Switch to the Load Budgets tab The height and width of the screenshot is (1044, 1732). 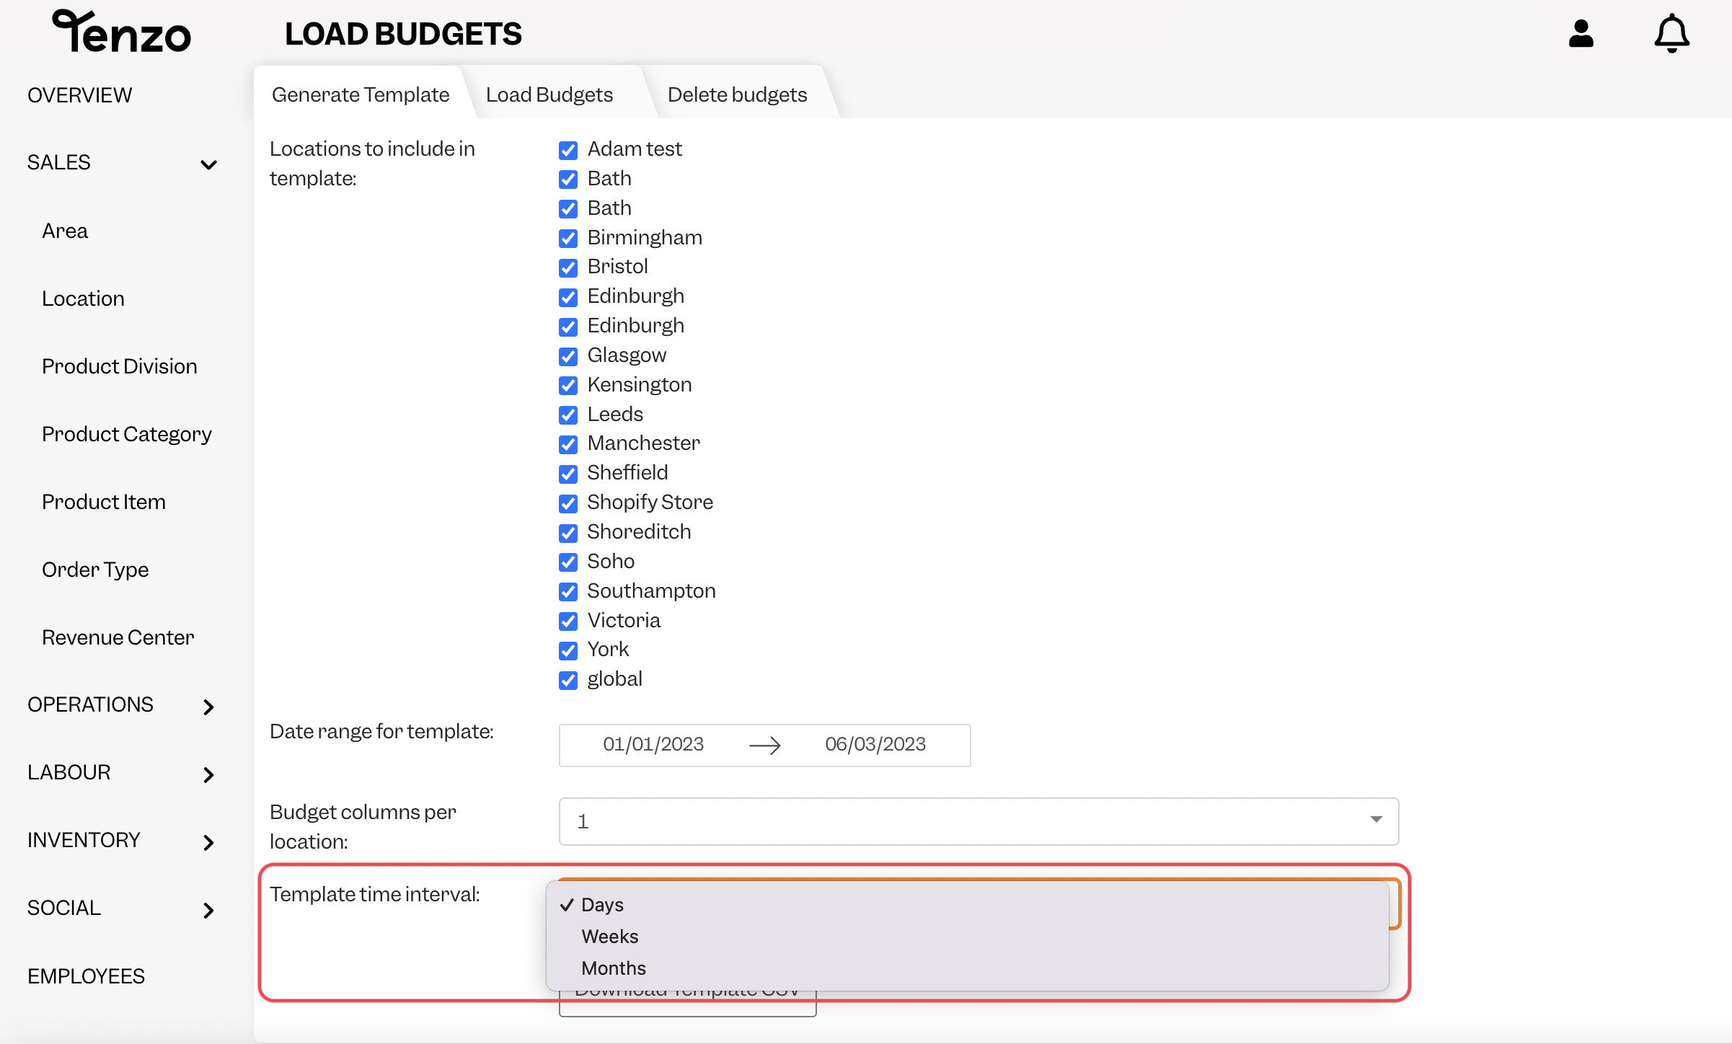[549, 94]
